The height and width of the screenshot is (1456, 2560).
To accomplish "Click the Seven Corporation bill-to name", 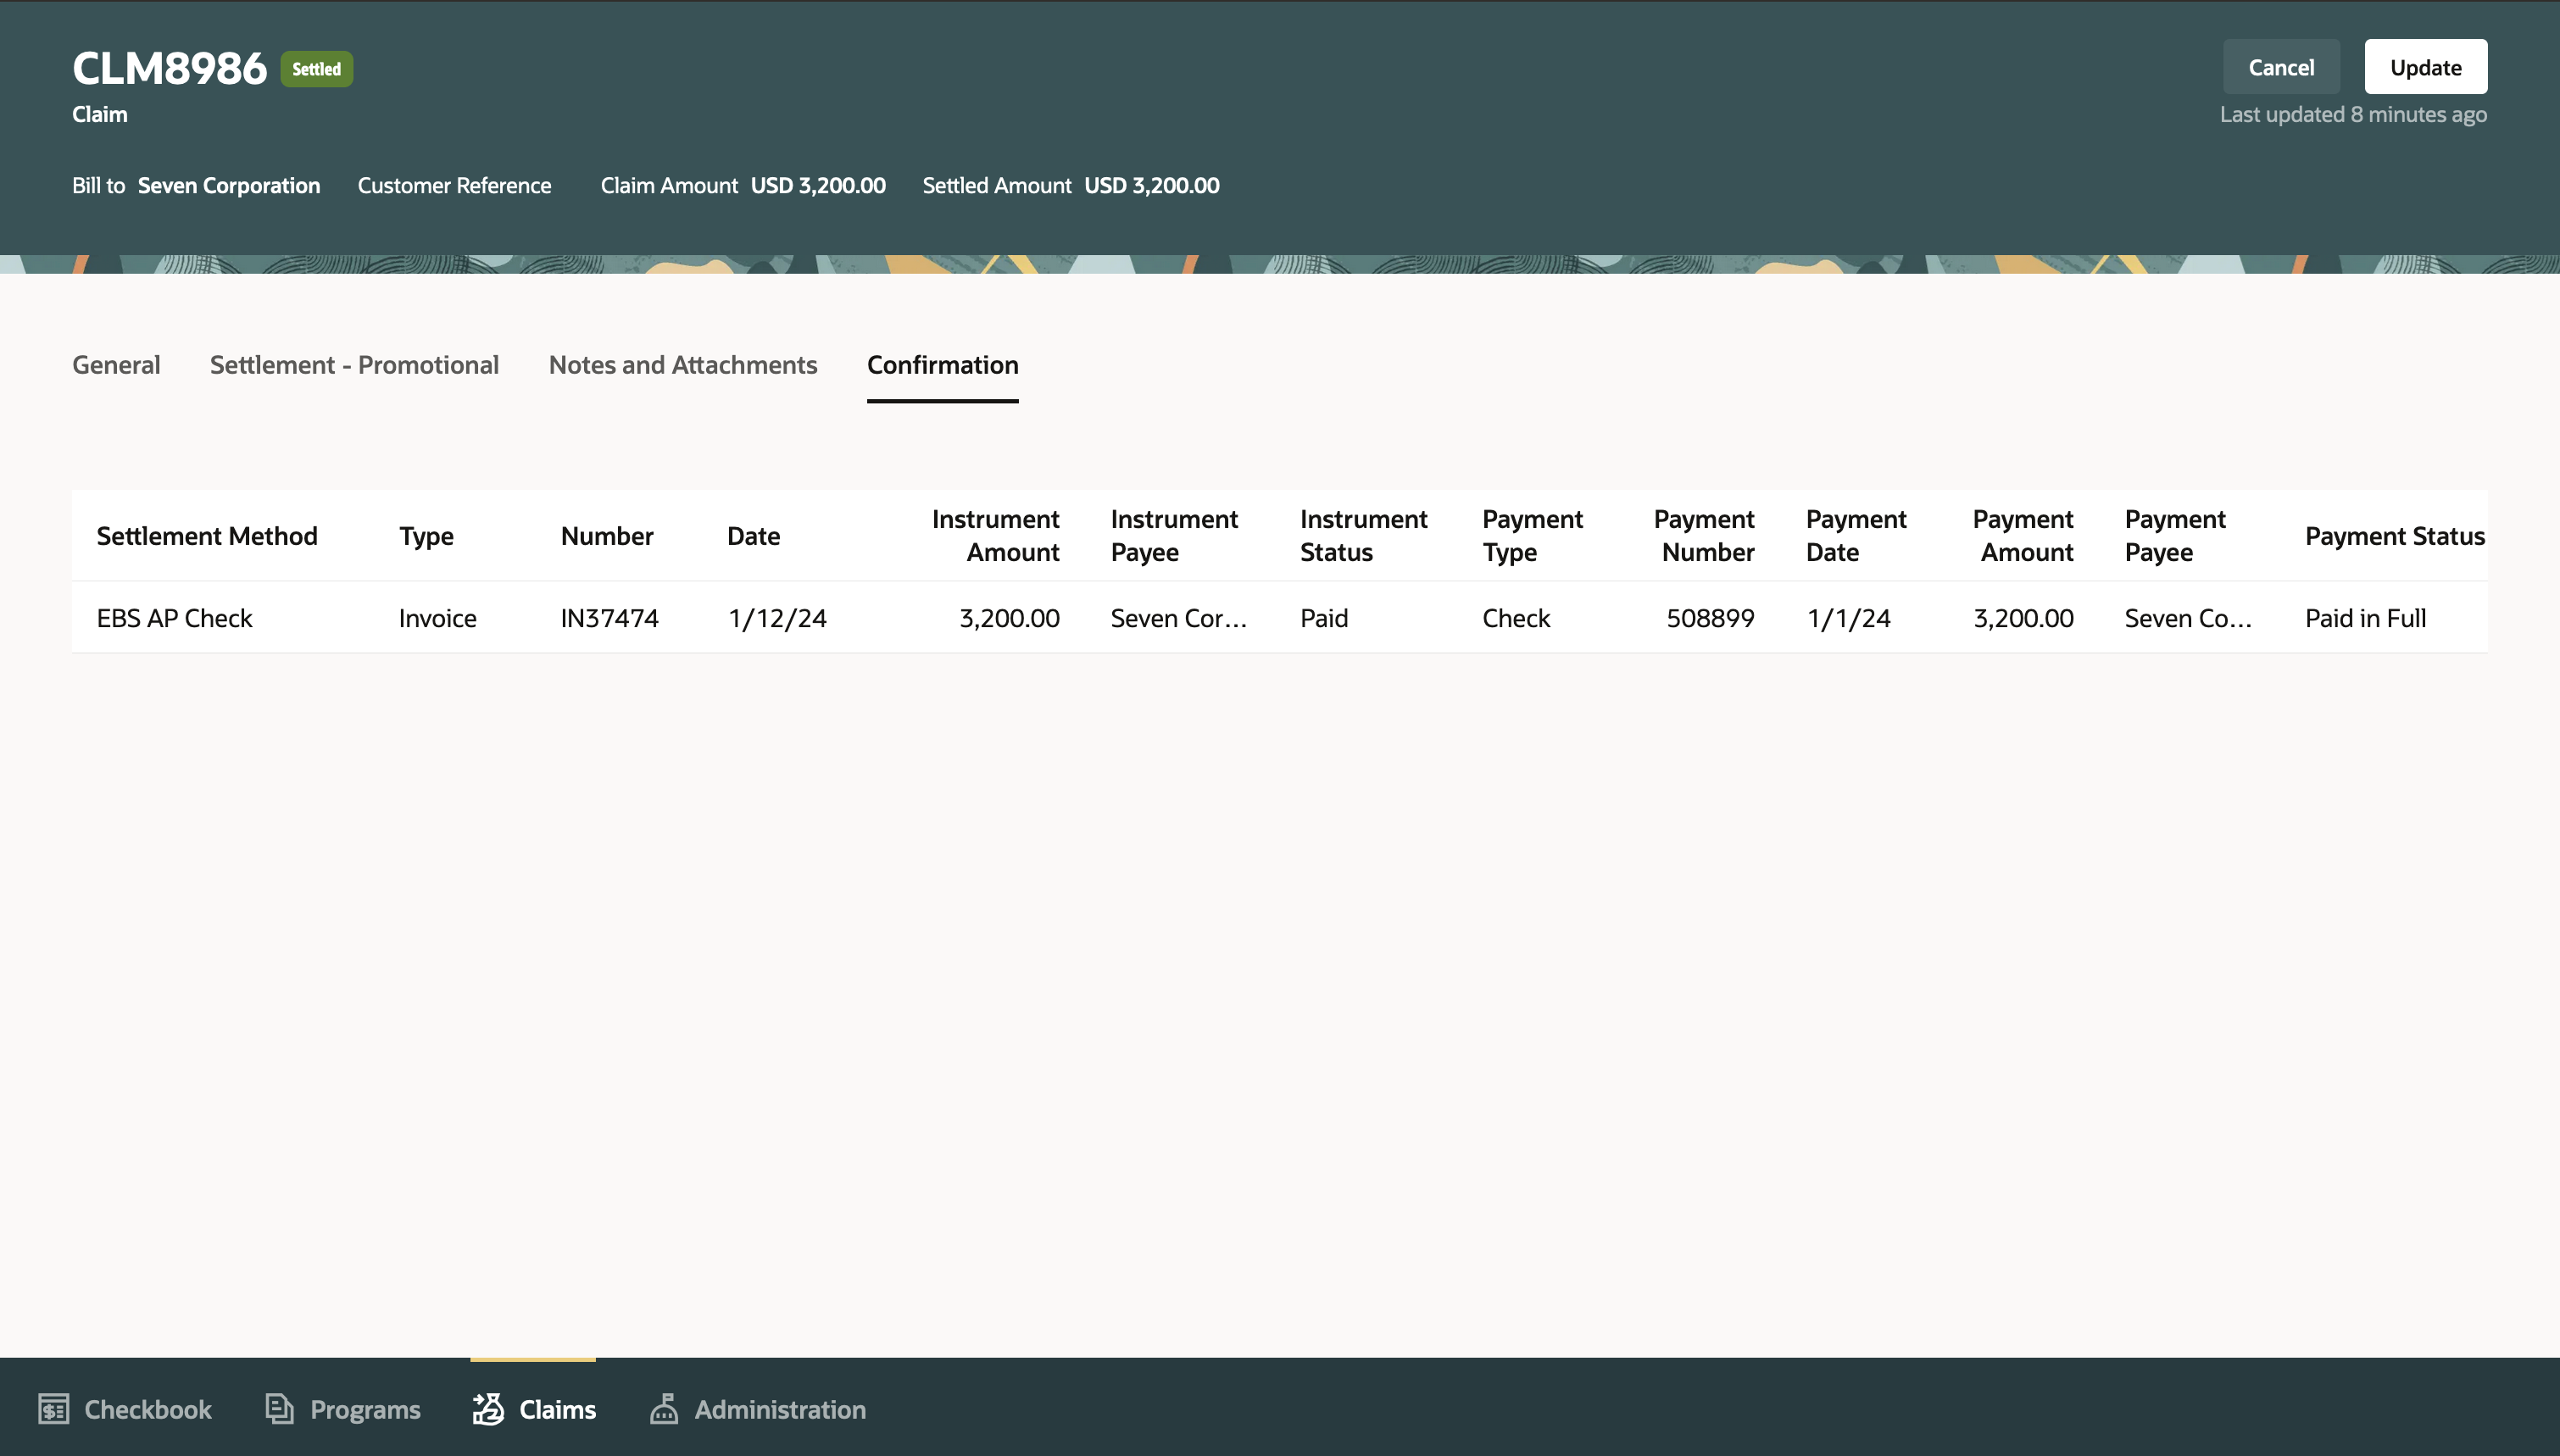I will pyautogui.click(x=228, y=185).
